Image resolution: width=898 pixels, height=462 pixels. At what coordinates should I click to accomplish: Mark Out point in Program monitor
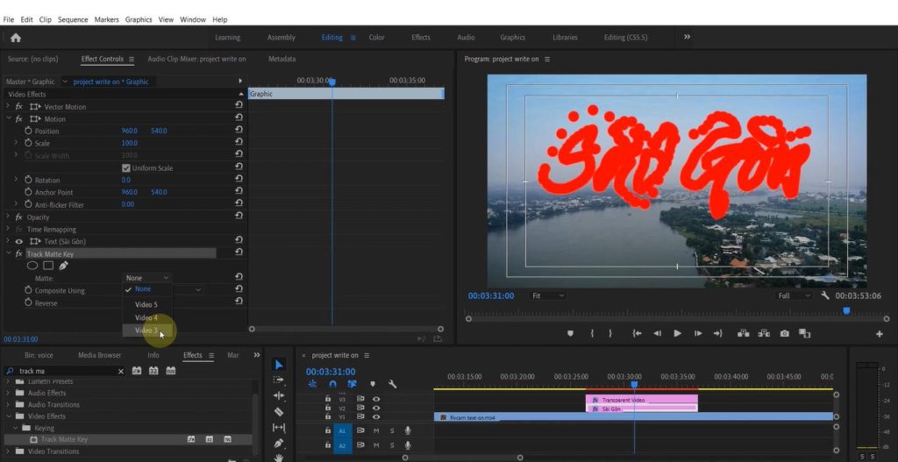610,333
